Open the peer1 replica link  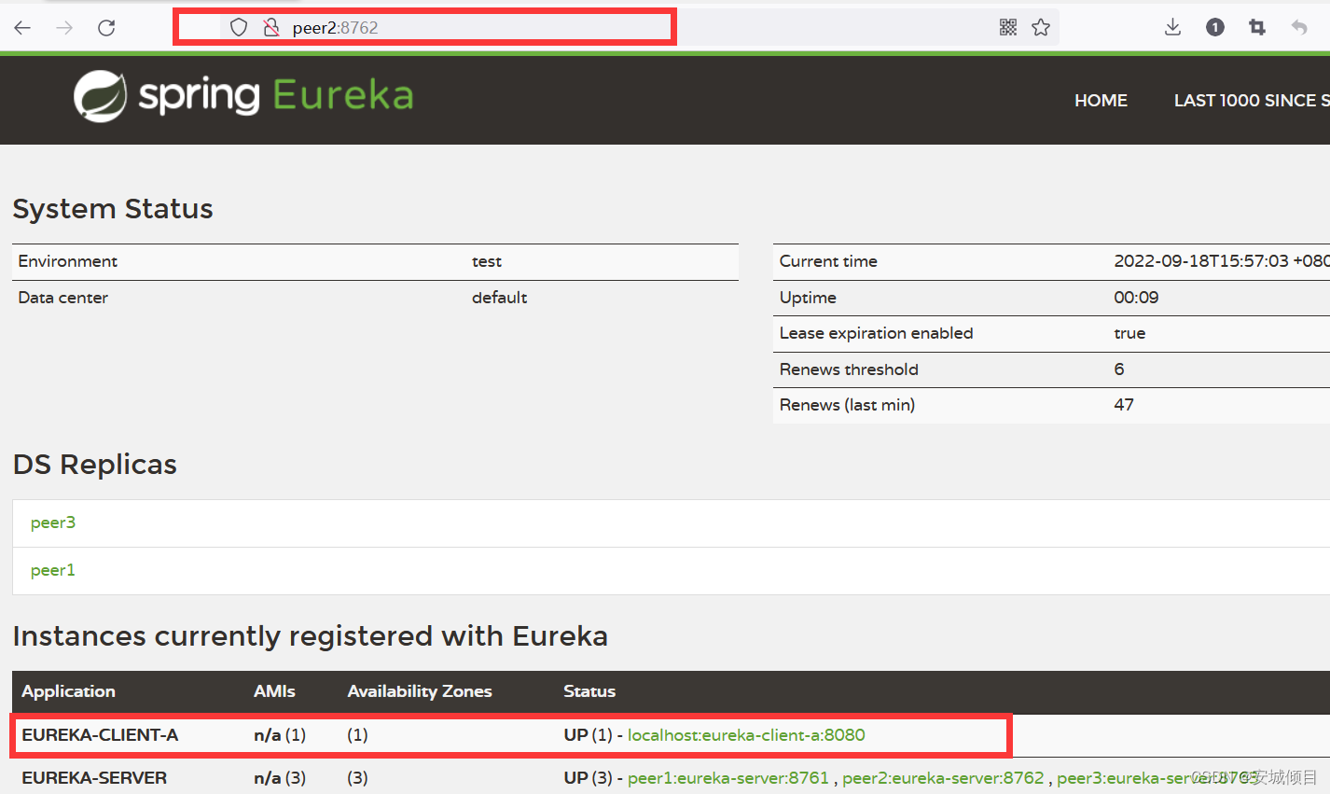tap(53, 570)
